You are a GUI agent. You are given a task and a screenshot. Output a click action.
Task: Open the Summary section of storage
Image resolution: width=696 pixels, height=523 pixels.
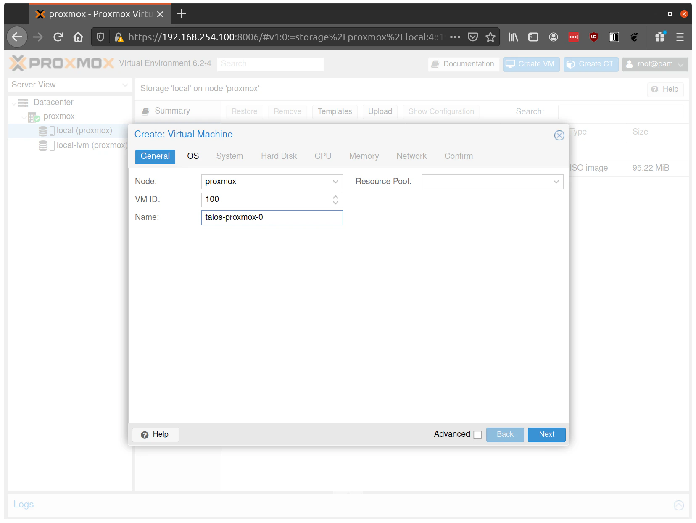point(172,111)
